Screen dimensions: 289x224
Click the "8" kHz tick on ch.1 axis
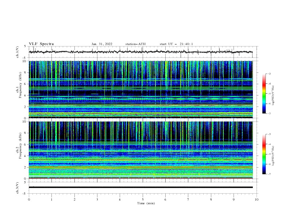click(x=26, y=72)
